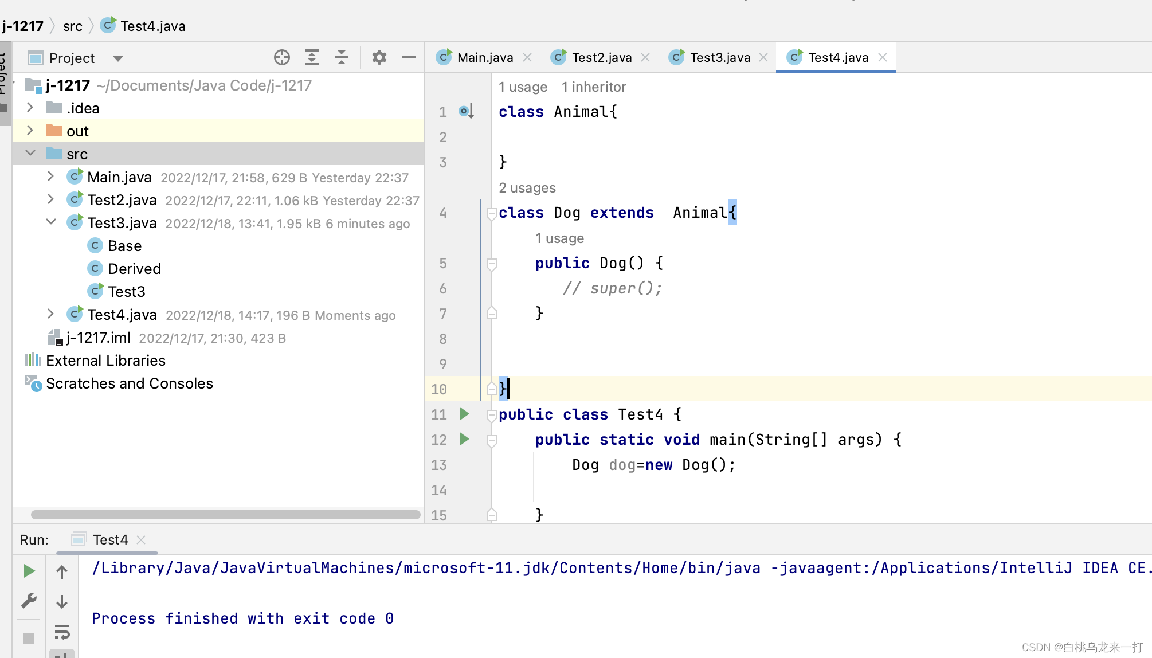Fold the Dog constructor at line 5
This screenshot has width=1152, height=658.
coord(491,264)
